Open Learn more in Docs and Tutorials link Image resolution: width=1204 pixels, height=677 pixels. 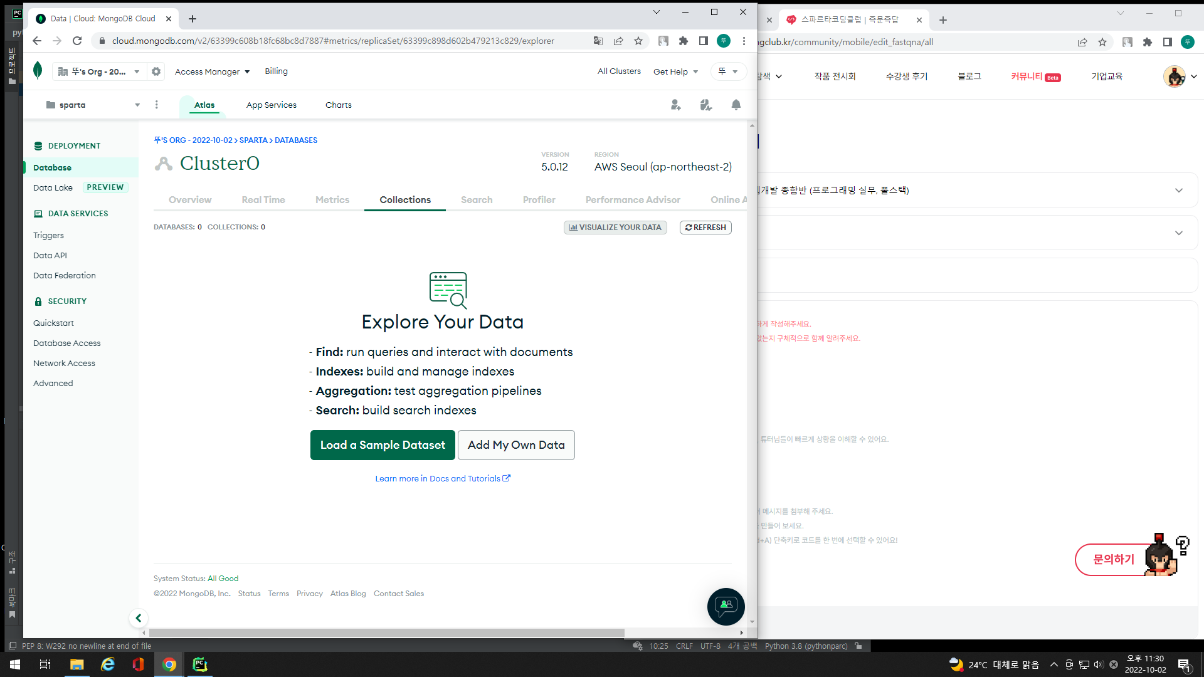pyautogui.click(x=443, y=478)
